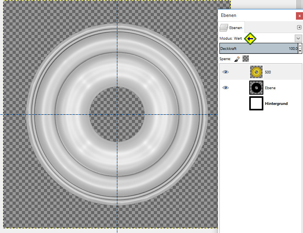The image size is (303, 233).
Task: Click the layer name Ebene
Action: pyautogui.click(x=270, y=88)
